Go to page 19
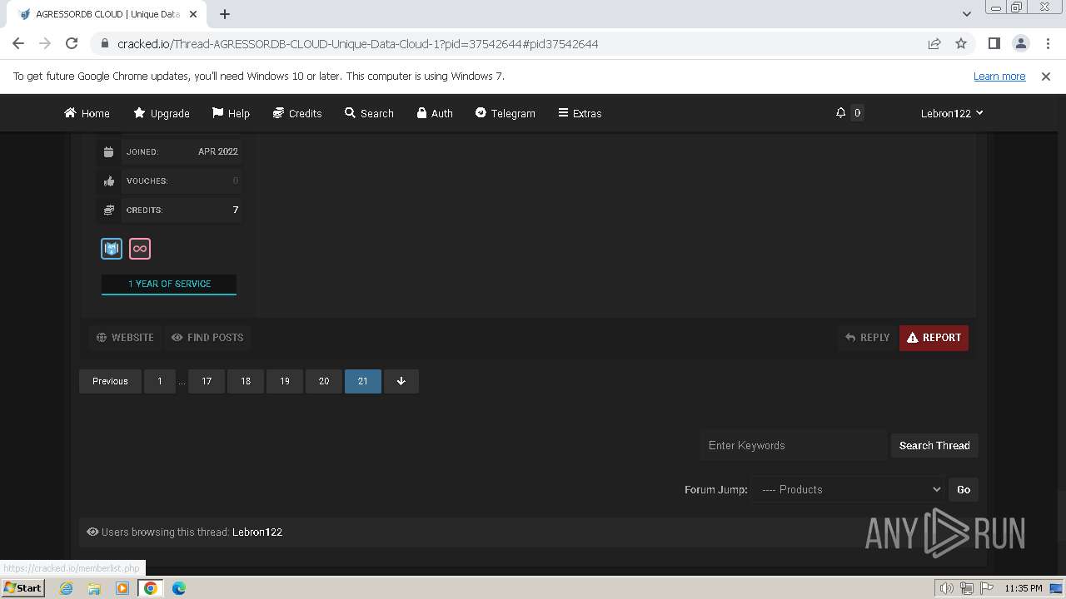This screenshot has width=1066, height=599. point(285,381)
